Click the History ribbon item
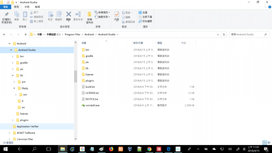This screenshot has height=153, width=272. coord(128,22)
